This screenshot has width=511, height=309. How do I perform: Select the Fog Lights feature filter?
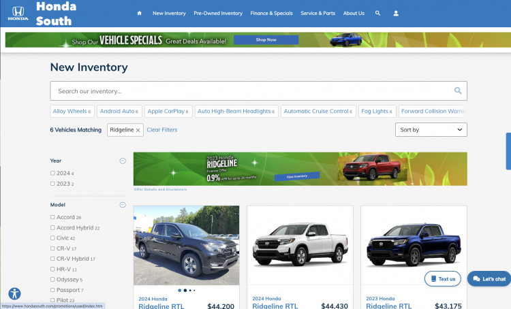click(x=377, y=112)
